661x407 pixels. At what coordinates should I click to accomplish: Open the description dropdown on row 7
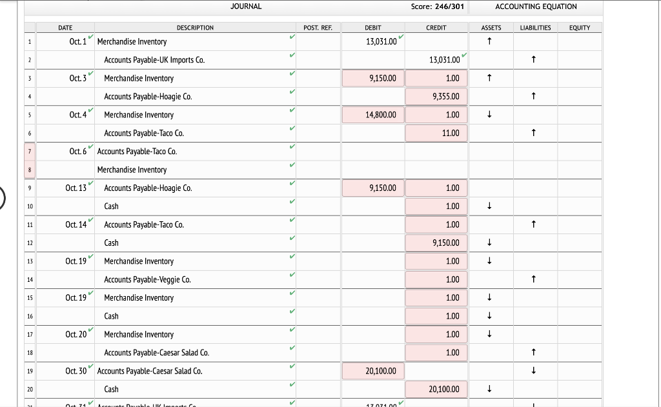[x=194, y=152]
